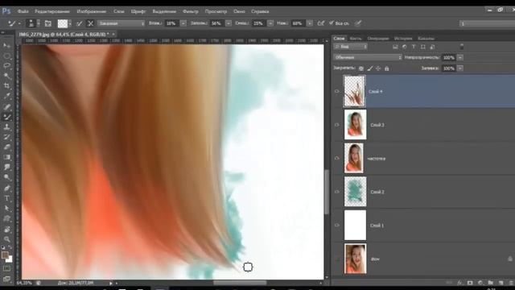Open the Влаж. 18% slider dropdown
The image size is (515, 290).
click(183, 23)
